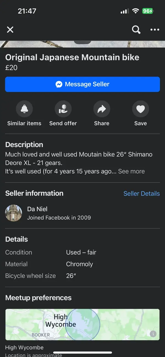
Task: Tap the seller name Da Niel
Action: click(x=37, y=209)
